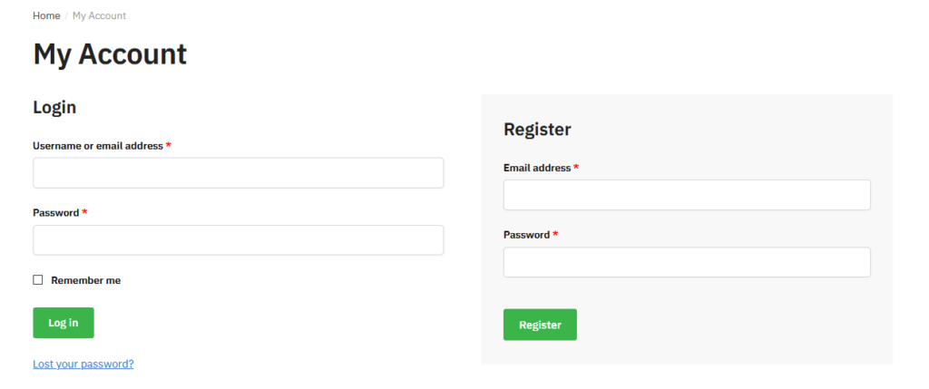929x389 pixels.
Task: Click the Password label in Register section
Action: pos(527,235)
